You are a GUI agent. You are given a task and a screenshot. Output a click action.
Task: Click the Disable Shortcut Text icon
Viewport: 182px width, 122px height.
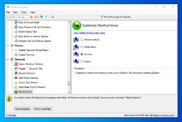click(x=16, y=69)
